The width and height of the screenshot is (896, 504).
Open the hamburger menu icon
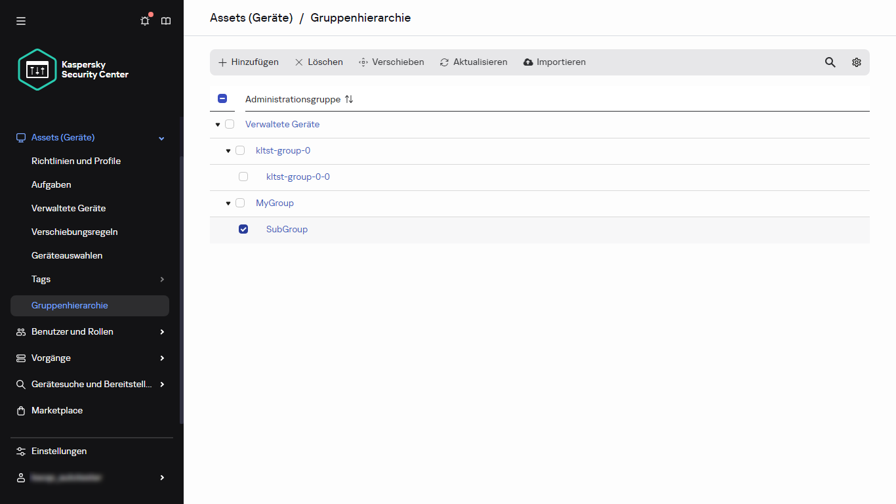tap(20, 20)
